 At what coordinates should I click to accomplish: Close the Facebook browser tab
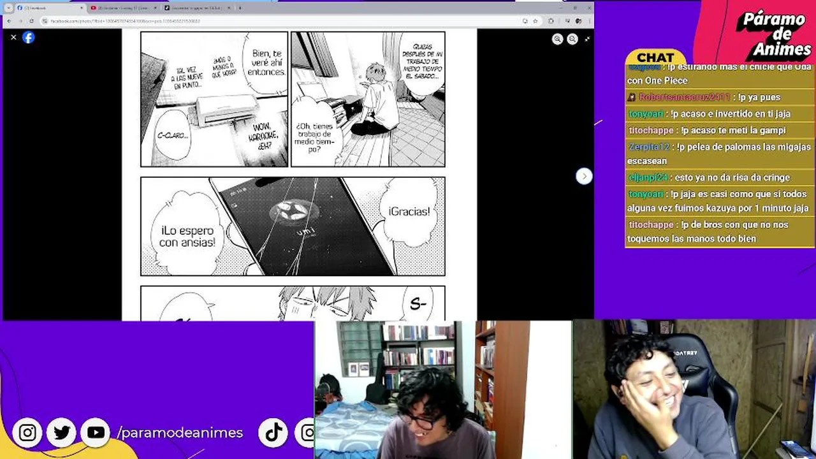tap(82, 8)
